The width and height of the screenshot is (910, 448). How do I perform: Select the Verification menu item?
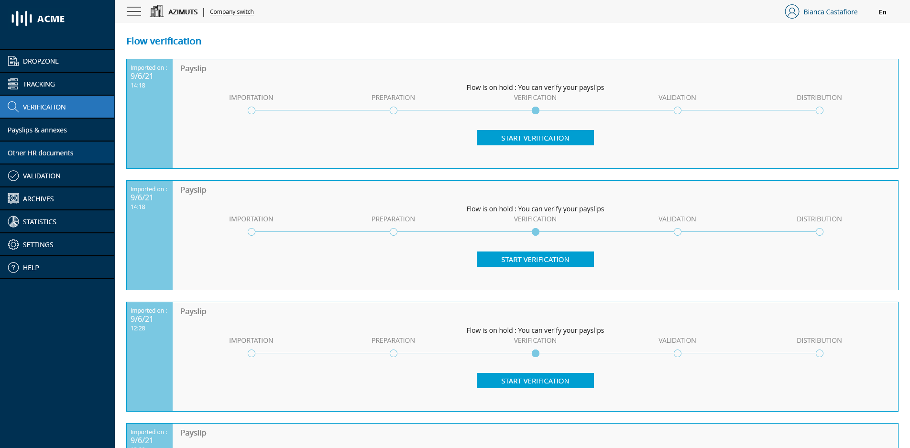[x=44, y=107]
